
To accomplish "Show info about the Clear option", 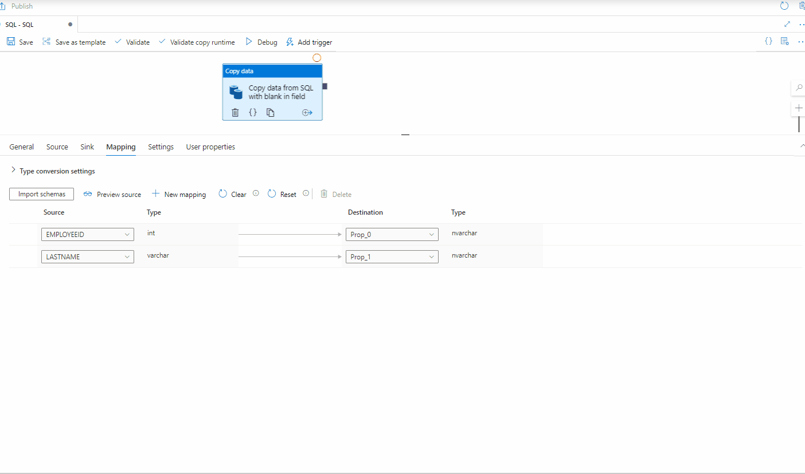I will pyautogui.click(x=256, y=193).
